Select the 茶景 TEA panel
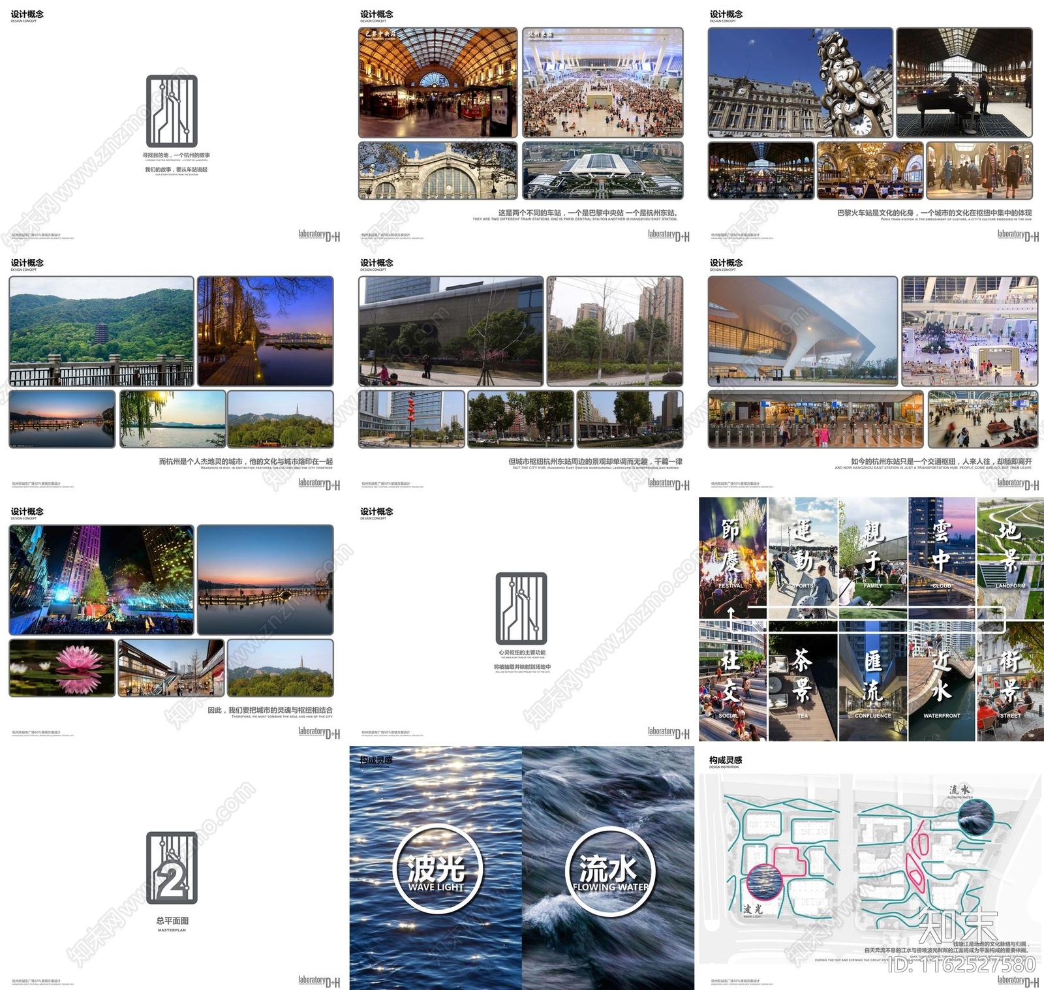Screen dimensions: 1044x990 [x=803, y=681]
